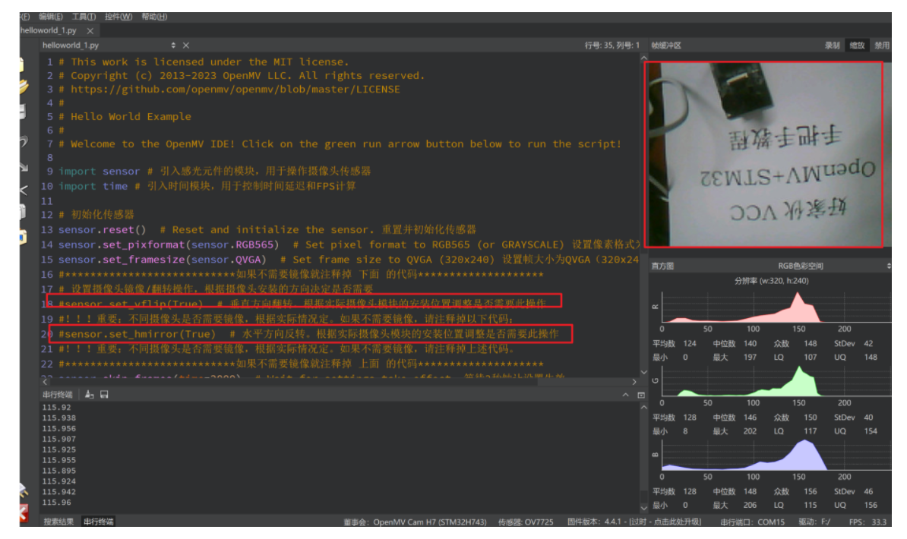This screenshot has height=539, width=907.
Task: Click the OpenMV Cam H7 board status
Action: click(x=416, y=522)
